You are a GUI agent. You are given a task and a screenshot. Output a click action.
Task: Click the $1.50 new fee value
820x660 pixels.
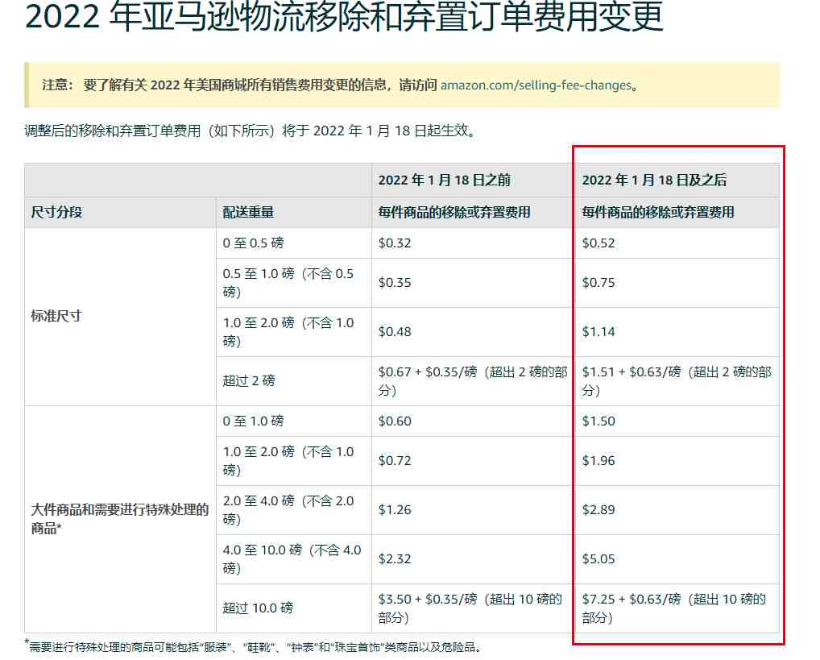tap(598, 421)
